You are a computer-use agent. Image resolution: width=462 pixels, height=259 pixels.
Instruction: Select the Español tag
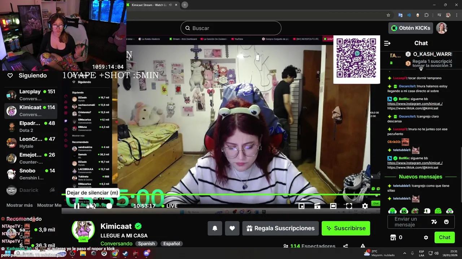pos(171,244)
